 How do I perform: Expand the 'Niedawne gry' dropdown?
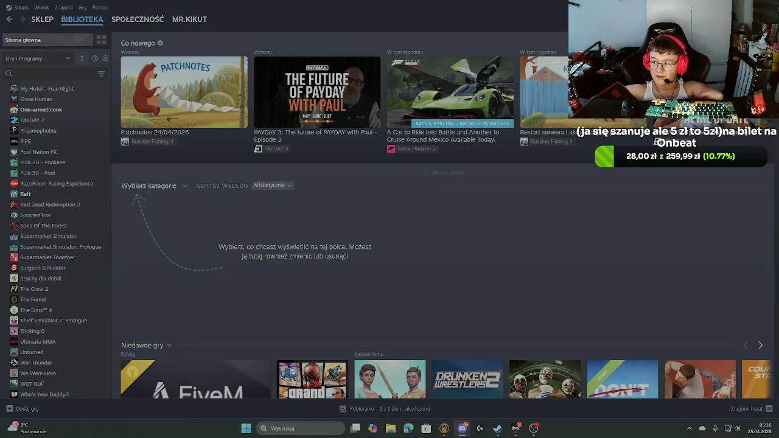pos(146,346)
